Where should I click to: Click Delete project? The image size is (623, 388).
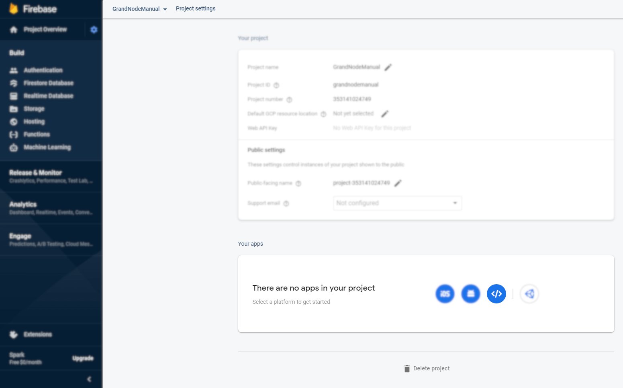427,368
